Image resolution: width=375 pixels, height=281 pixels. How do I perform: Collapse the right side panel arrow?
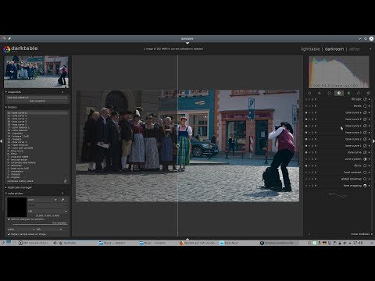373,141
